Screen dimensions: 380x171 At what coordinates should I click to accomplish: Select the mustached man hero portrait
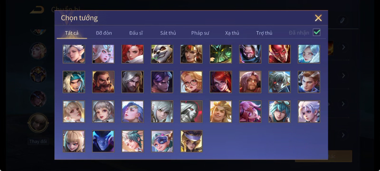coord(103,82)
